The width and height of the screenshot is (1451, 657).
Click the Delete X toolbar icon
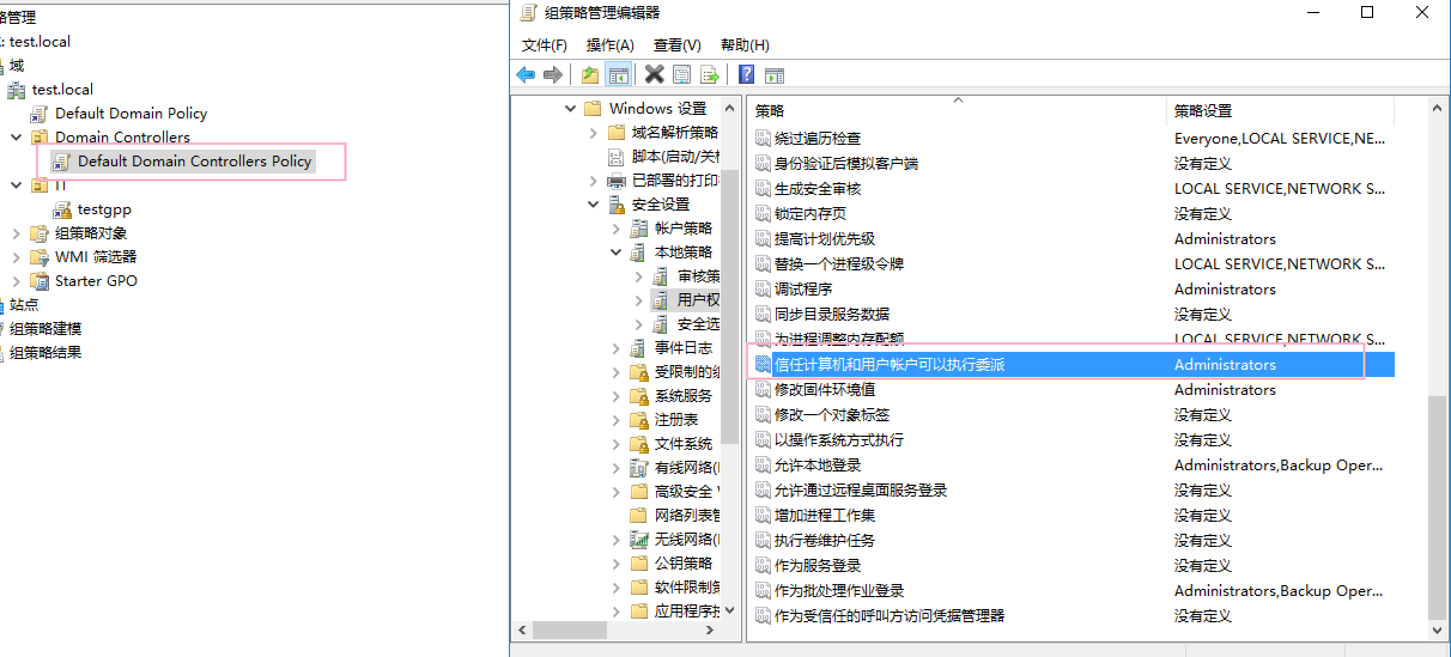point(654,75)
